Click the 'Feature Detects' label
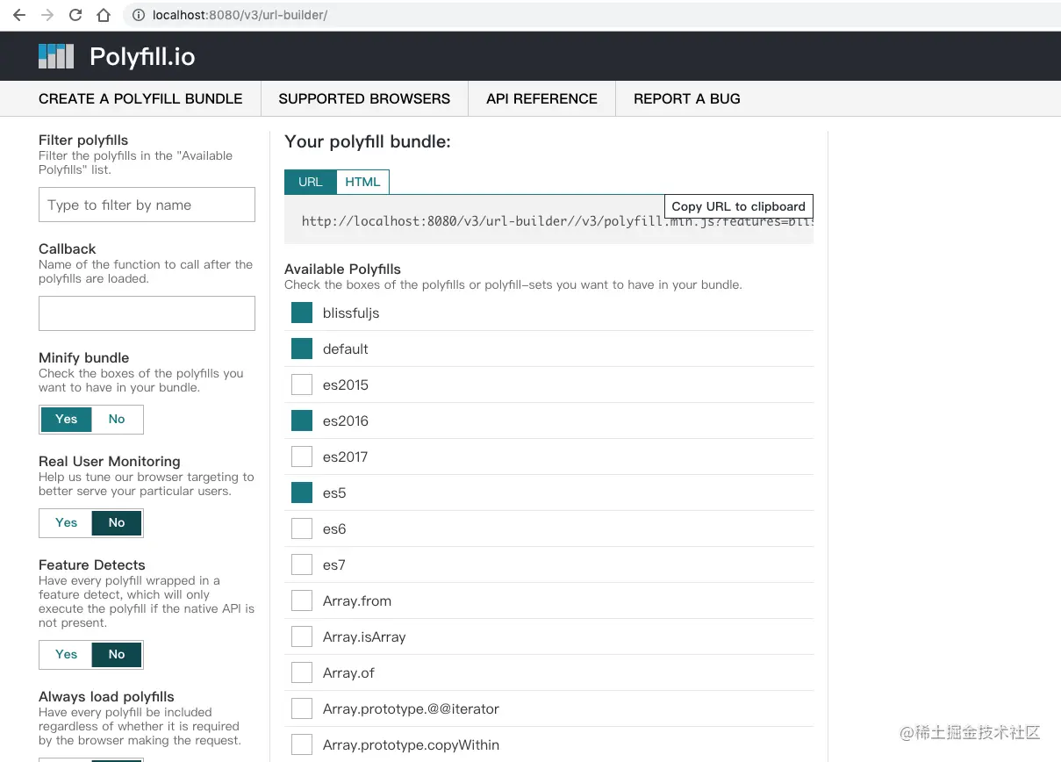Screen dimensions: 1061x762 (92, 565)
